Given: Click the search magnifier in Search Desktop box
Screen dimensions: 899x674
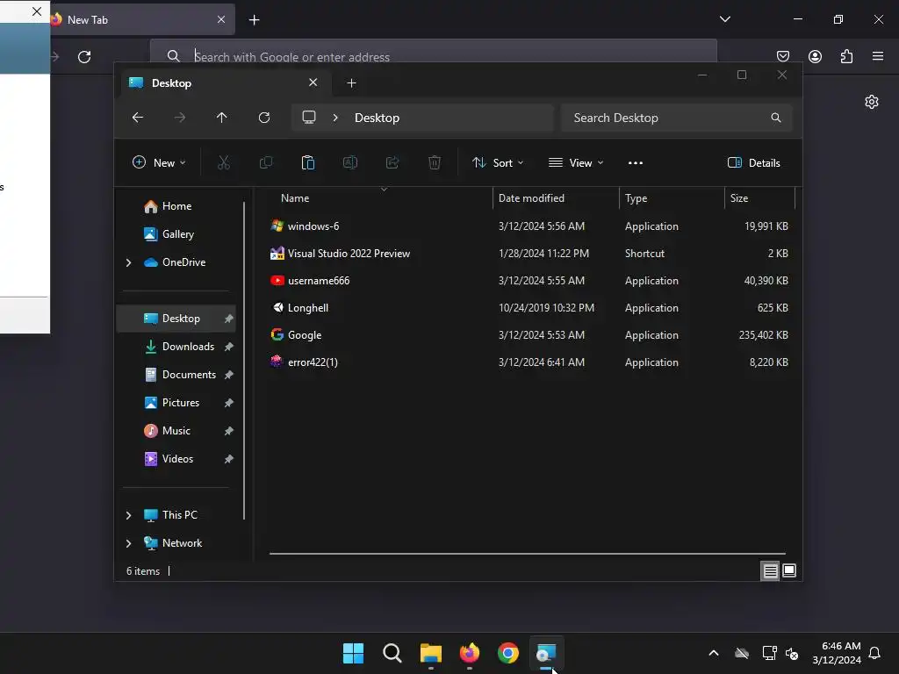Looking at the screenshot, I should tap(776, 118).
